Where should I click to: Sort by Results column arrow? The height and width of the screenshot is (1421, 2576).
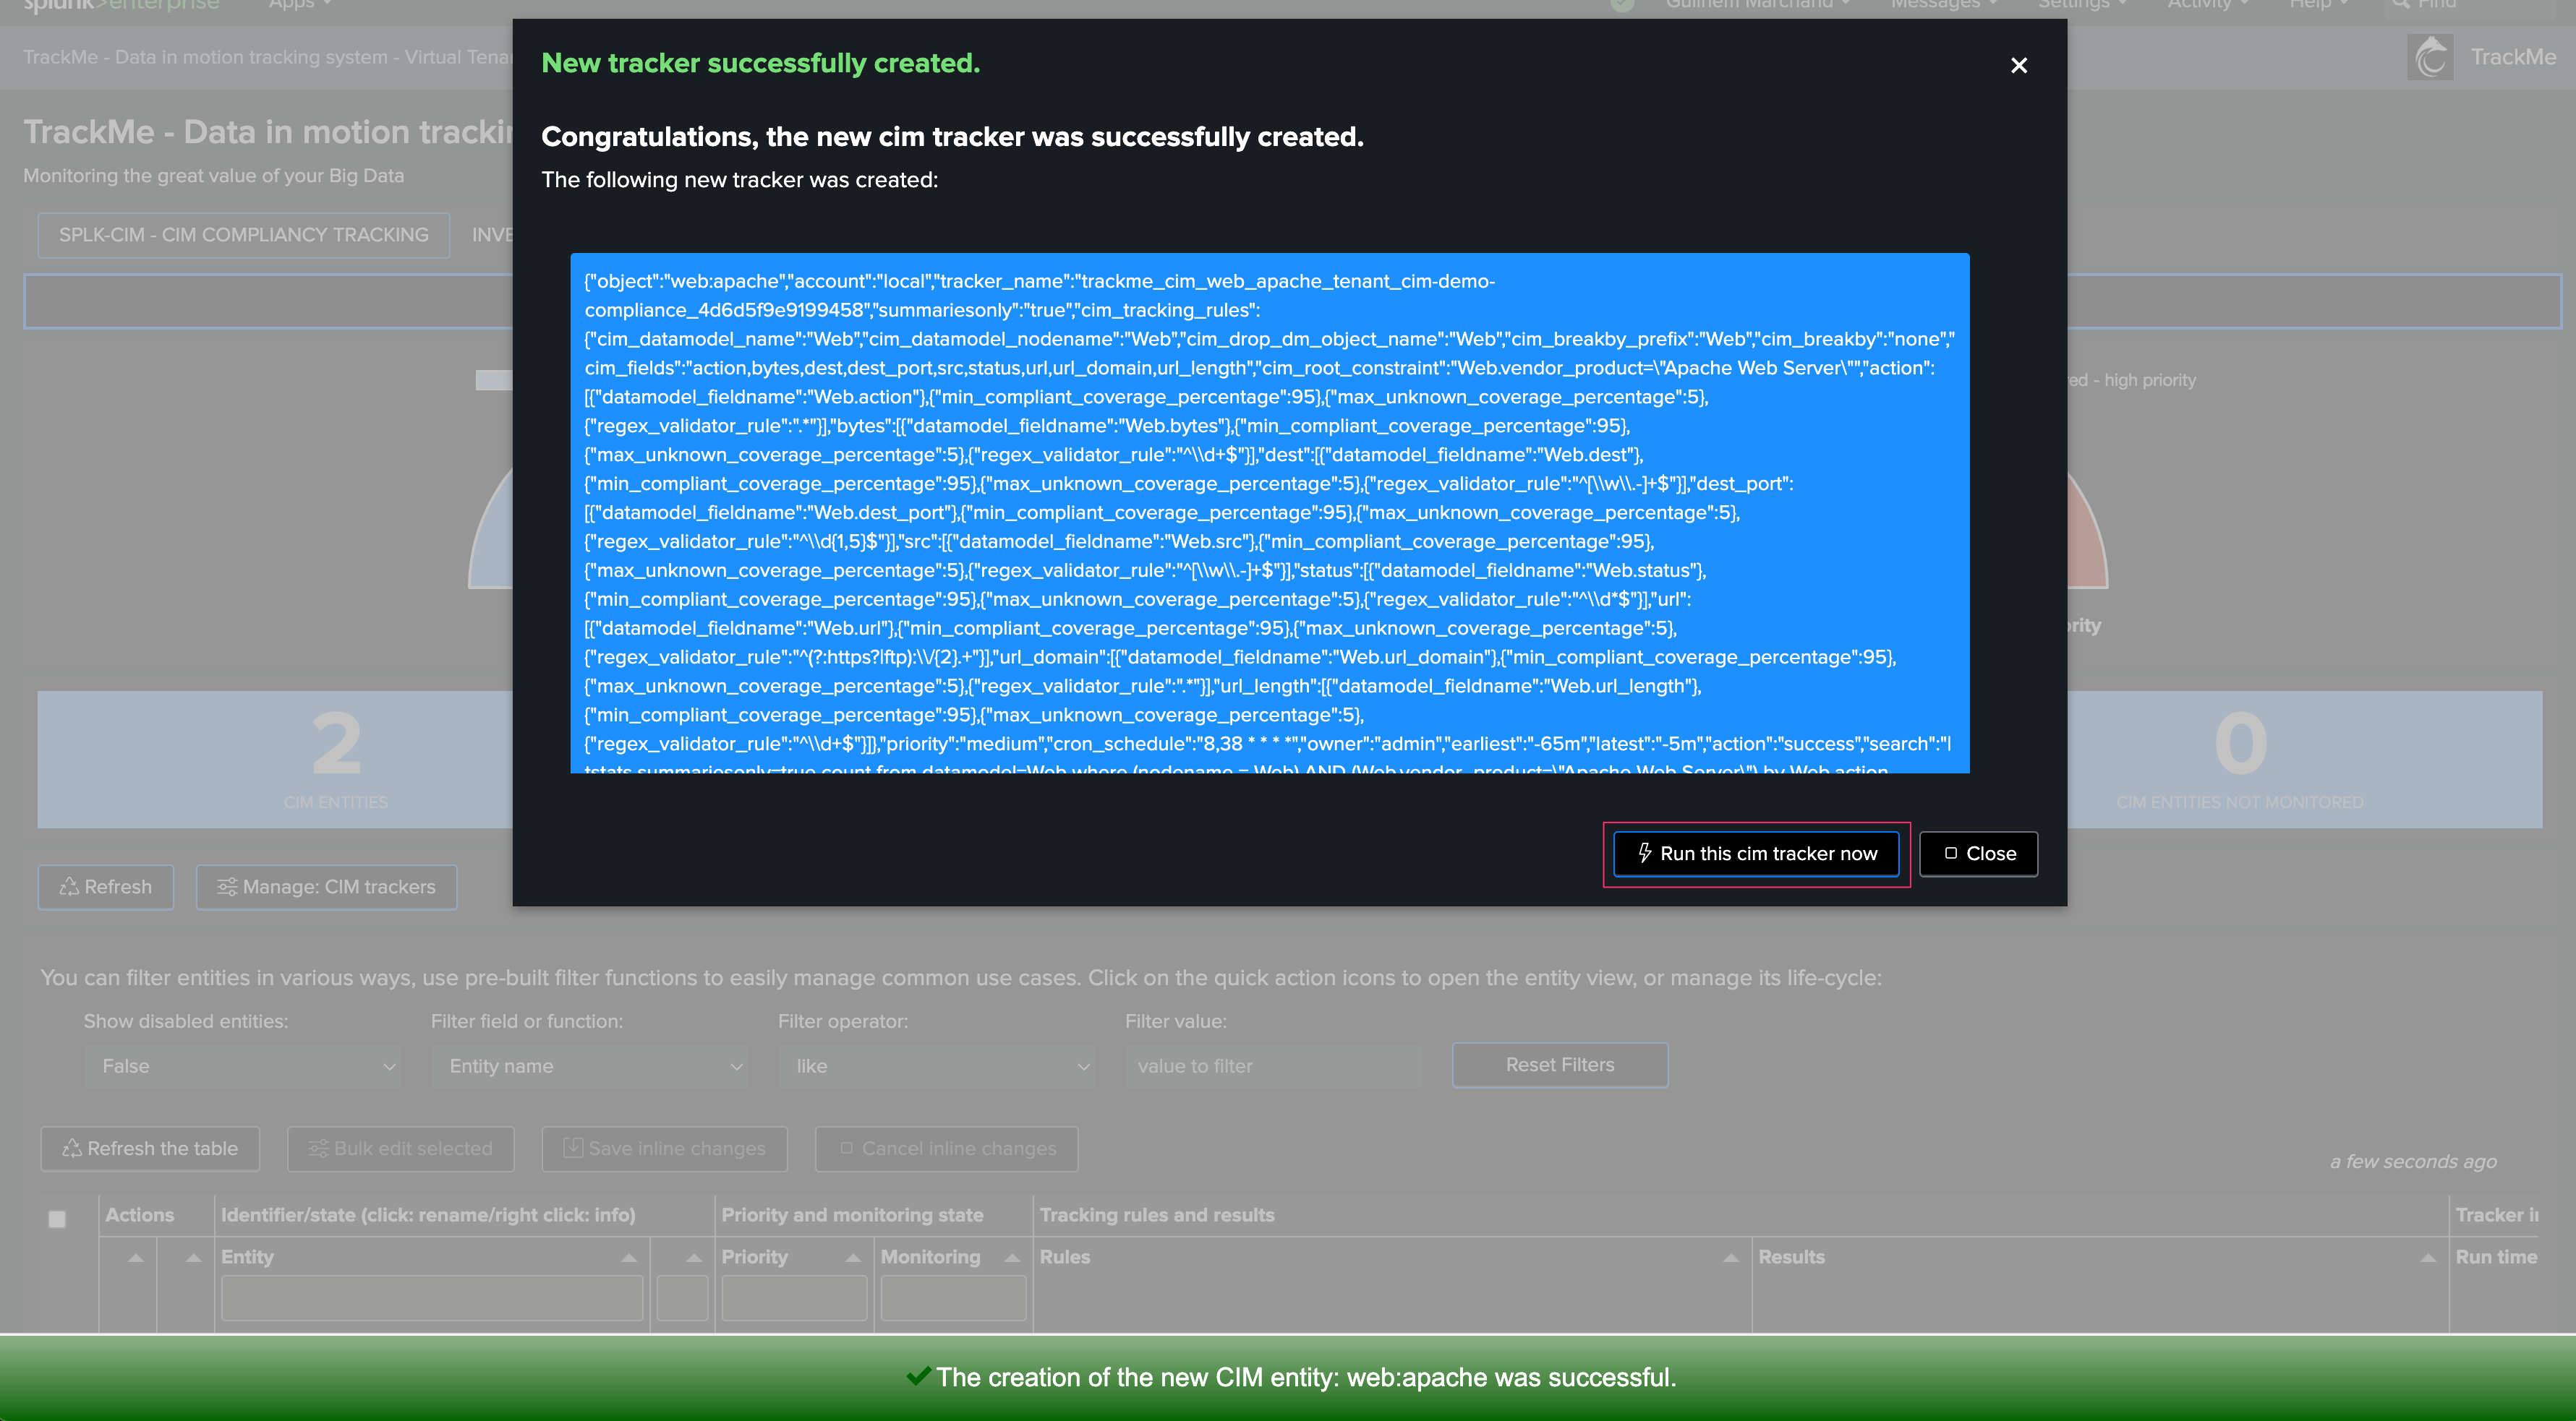(2428, 1258)
